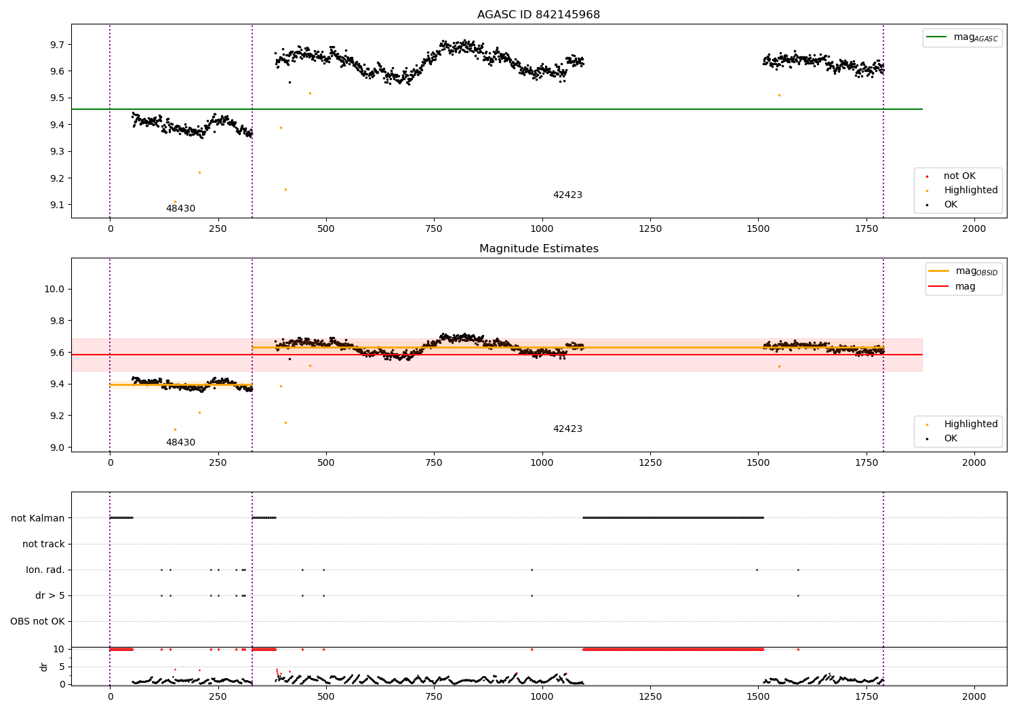Select 'OK' legend entry in top plot
1017x712 pixels.
(x=951, y=205)
